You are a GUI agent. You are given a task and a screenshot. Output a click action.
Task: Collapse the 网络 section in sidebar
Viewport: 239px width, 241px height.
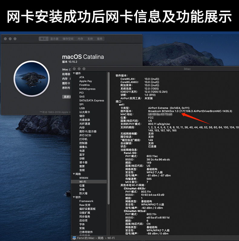[74, 174]
